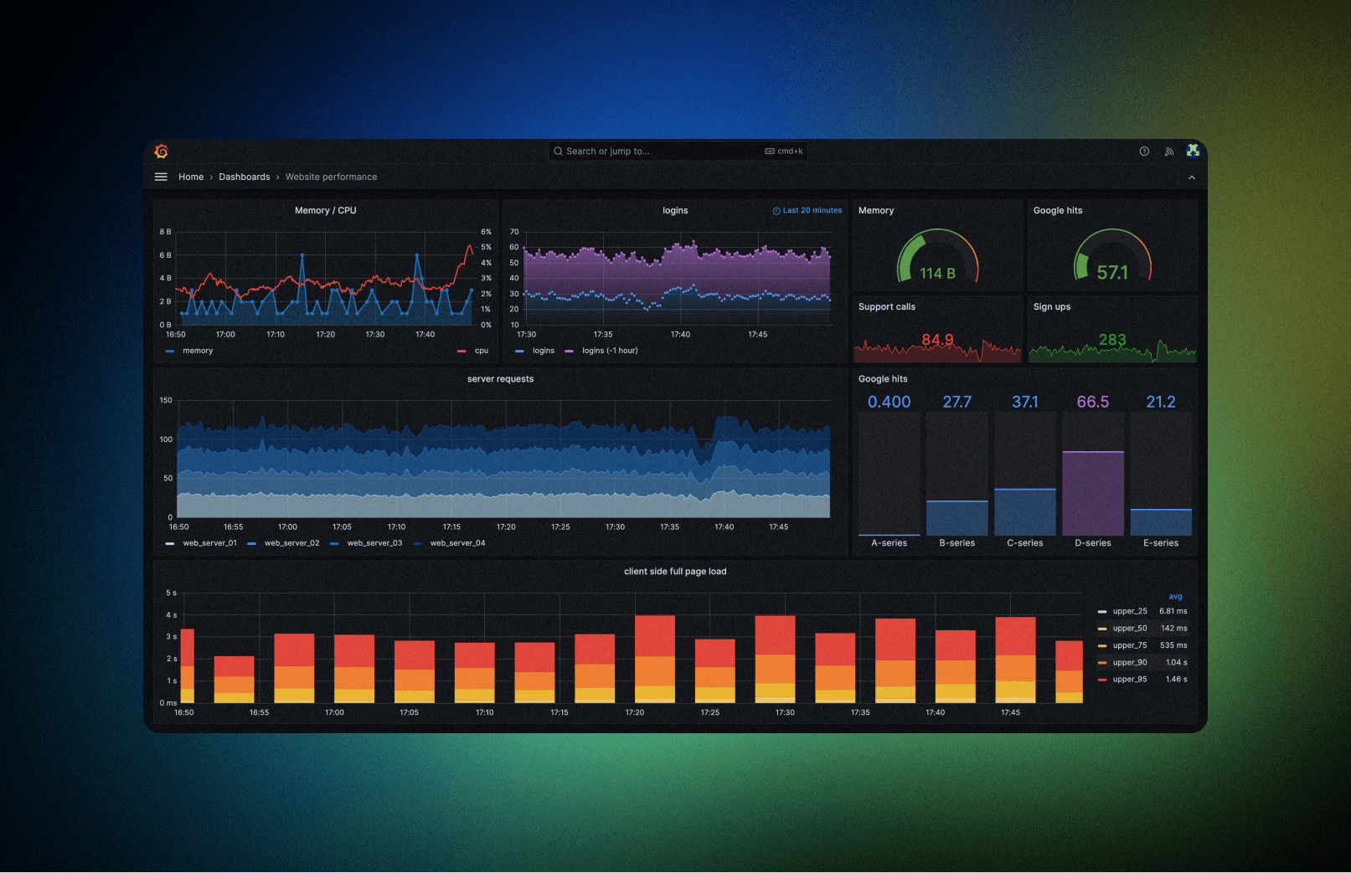This screenshot has height=873, width=1351.
Task: Open the hamburger navigation menu
Action: coord(161,177)
